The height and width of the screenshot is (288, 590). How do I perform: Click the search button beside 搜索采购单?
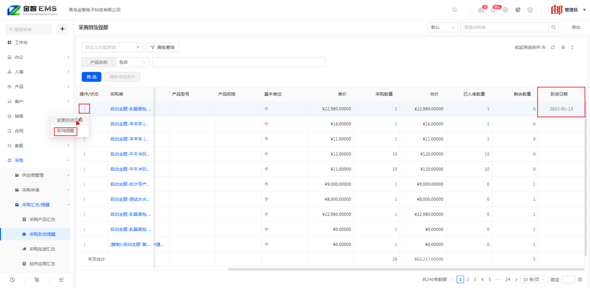pos(554,27)
